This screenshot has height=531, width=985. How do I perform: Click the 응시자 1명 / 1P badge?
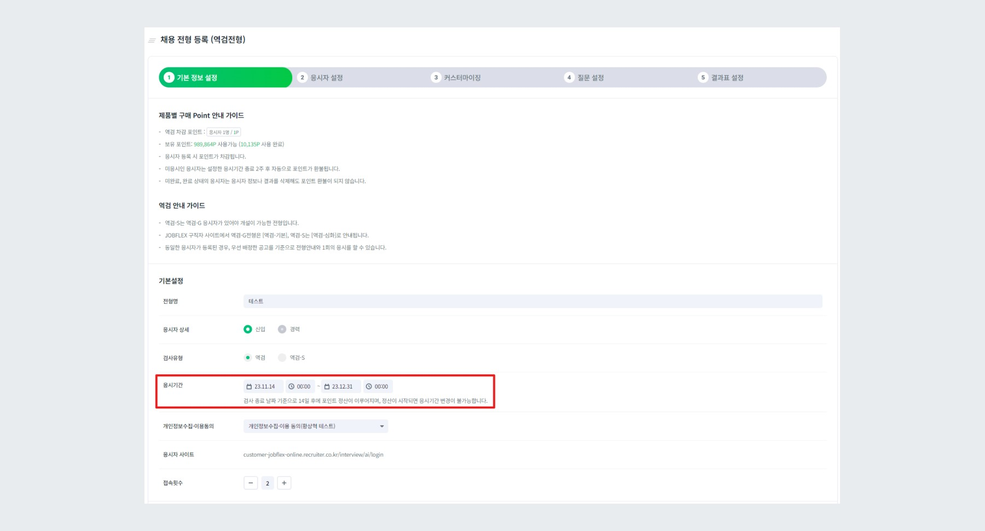pyautogui.click(x=224, y=132)
